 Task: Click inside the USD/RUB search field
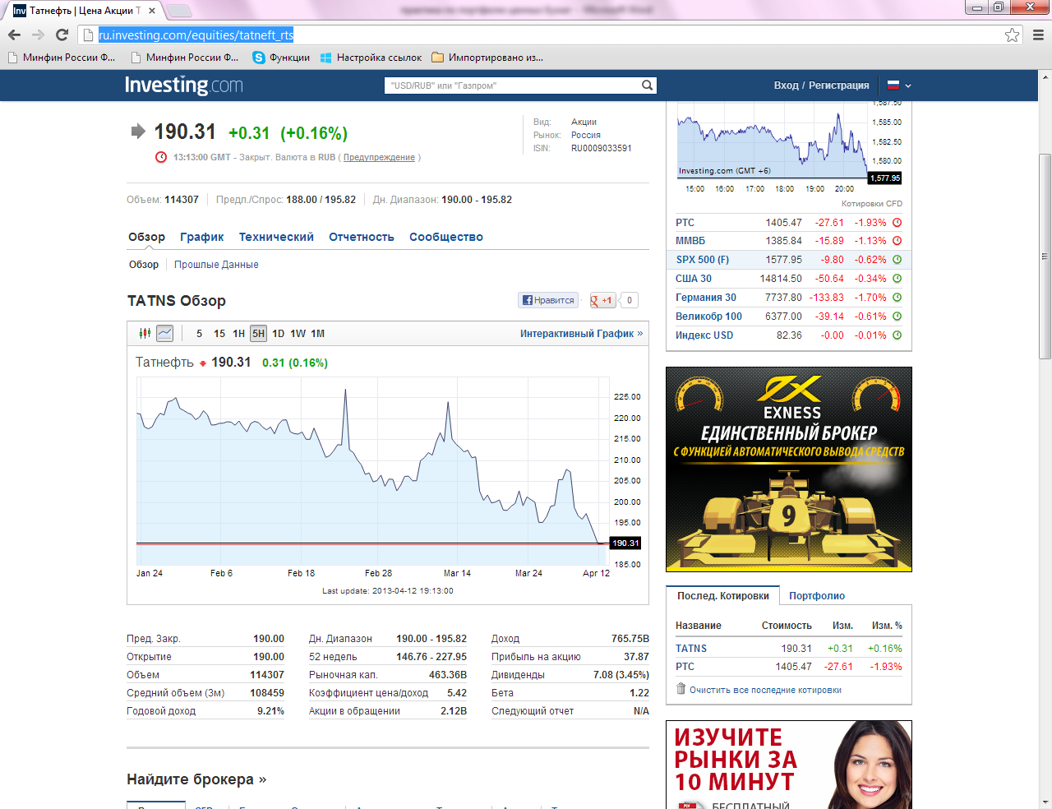[514, 86]
